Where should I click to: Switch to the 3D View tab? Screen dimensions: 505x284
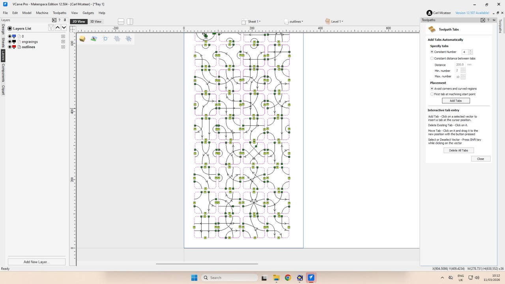point(96,21)
